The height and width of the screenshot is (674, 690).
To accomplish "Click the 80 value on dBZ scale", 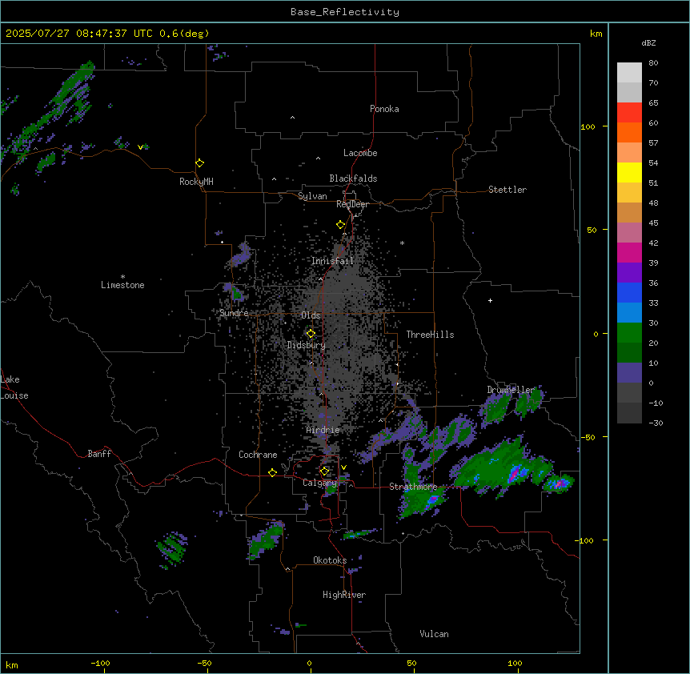I will [653, 63].
